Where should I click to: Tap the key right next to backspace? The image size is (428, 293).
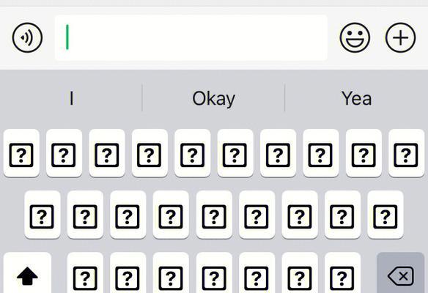(342, 272)
